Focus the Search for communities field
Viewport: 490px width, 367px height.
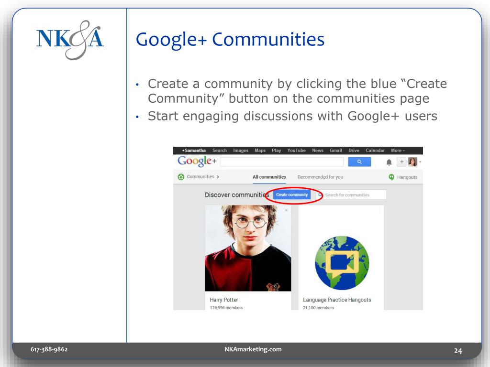[x=352, y=195]
